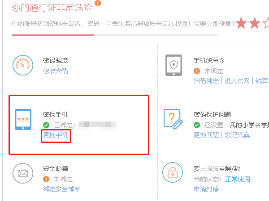The width and height of the screenshot is (269, 201).
Task: Click orange alert icon under 手机统军令
Action: [x=197, y=71]
